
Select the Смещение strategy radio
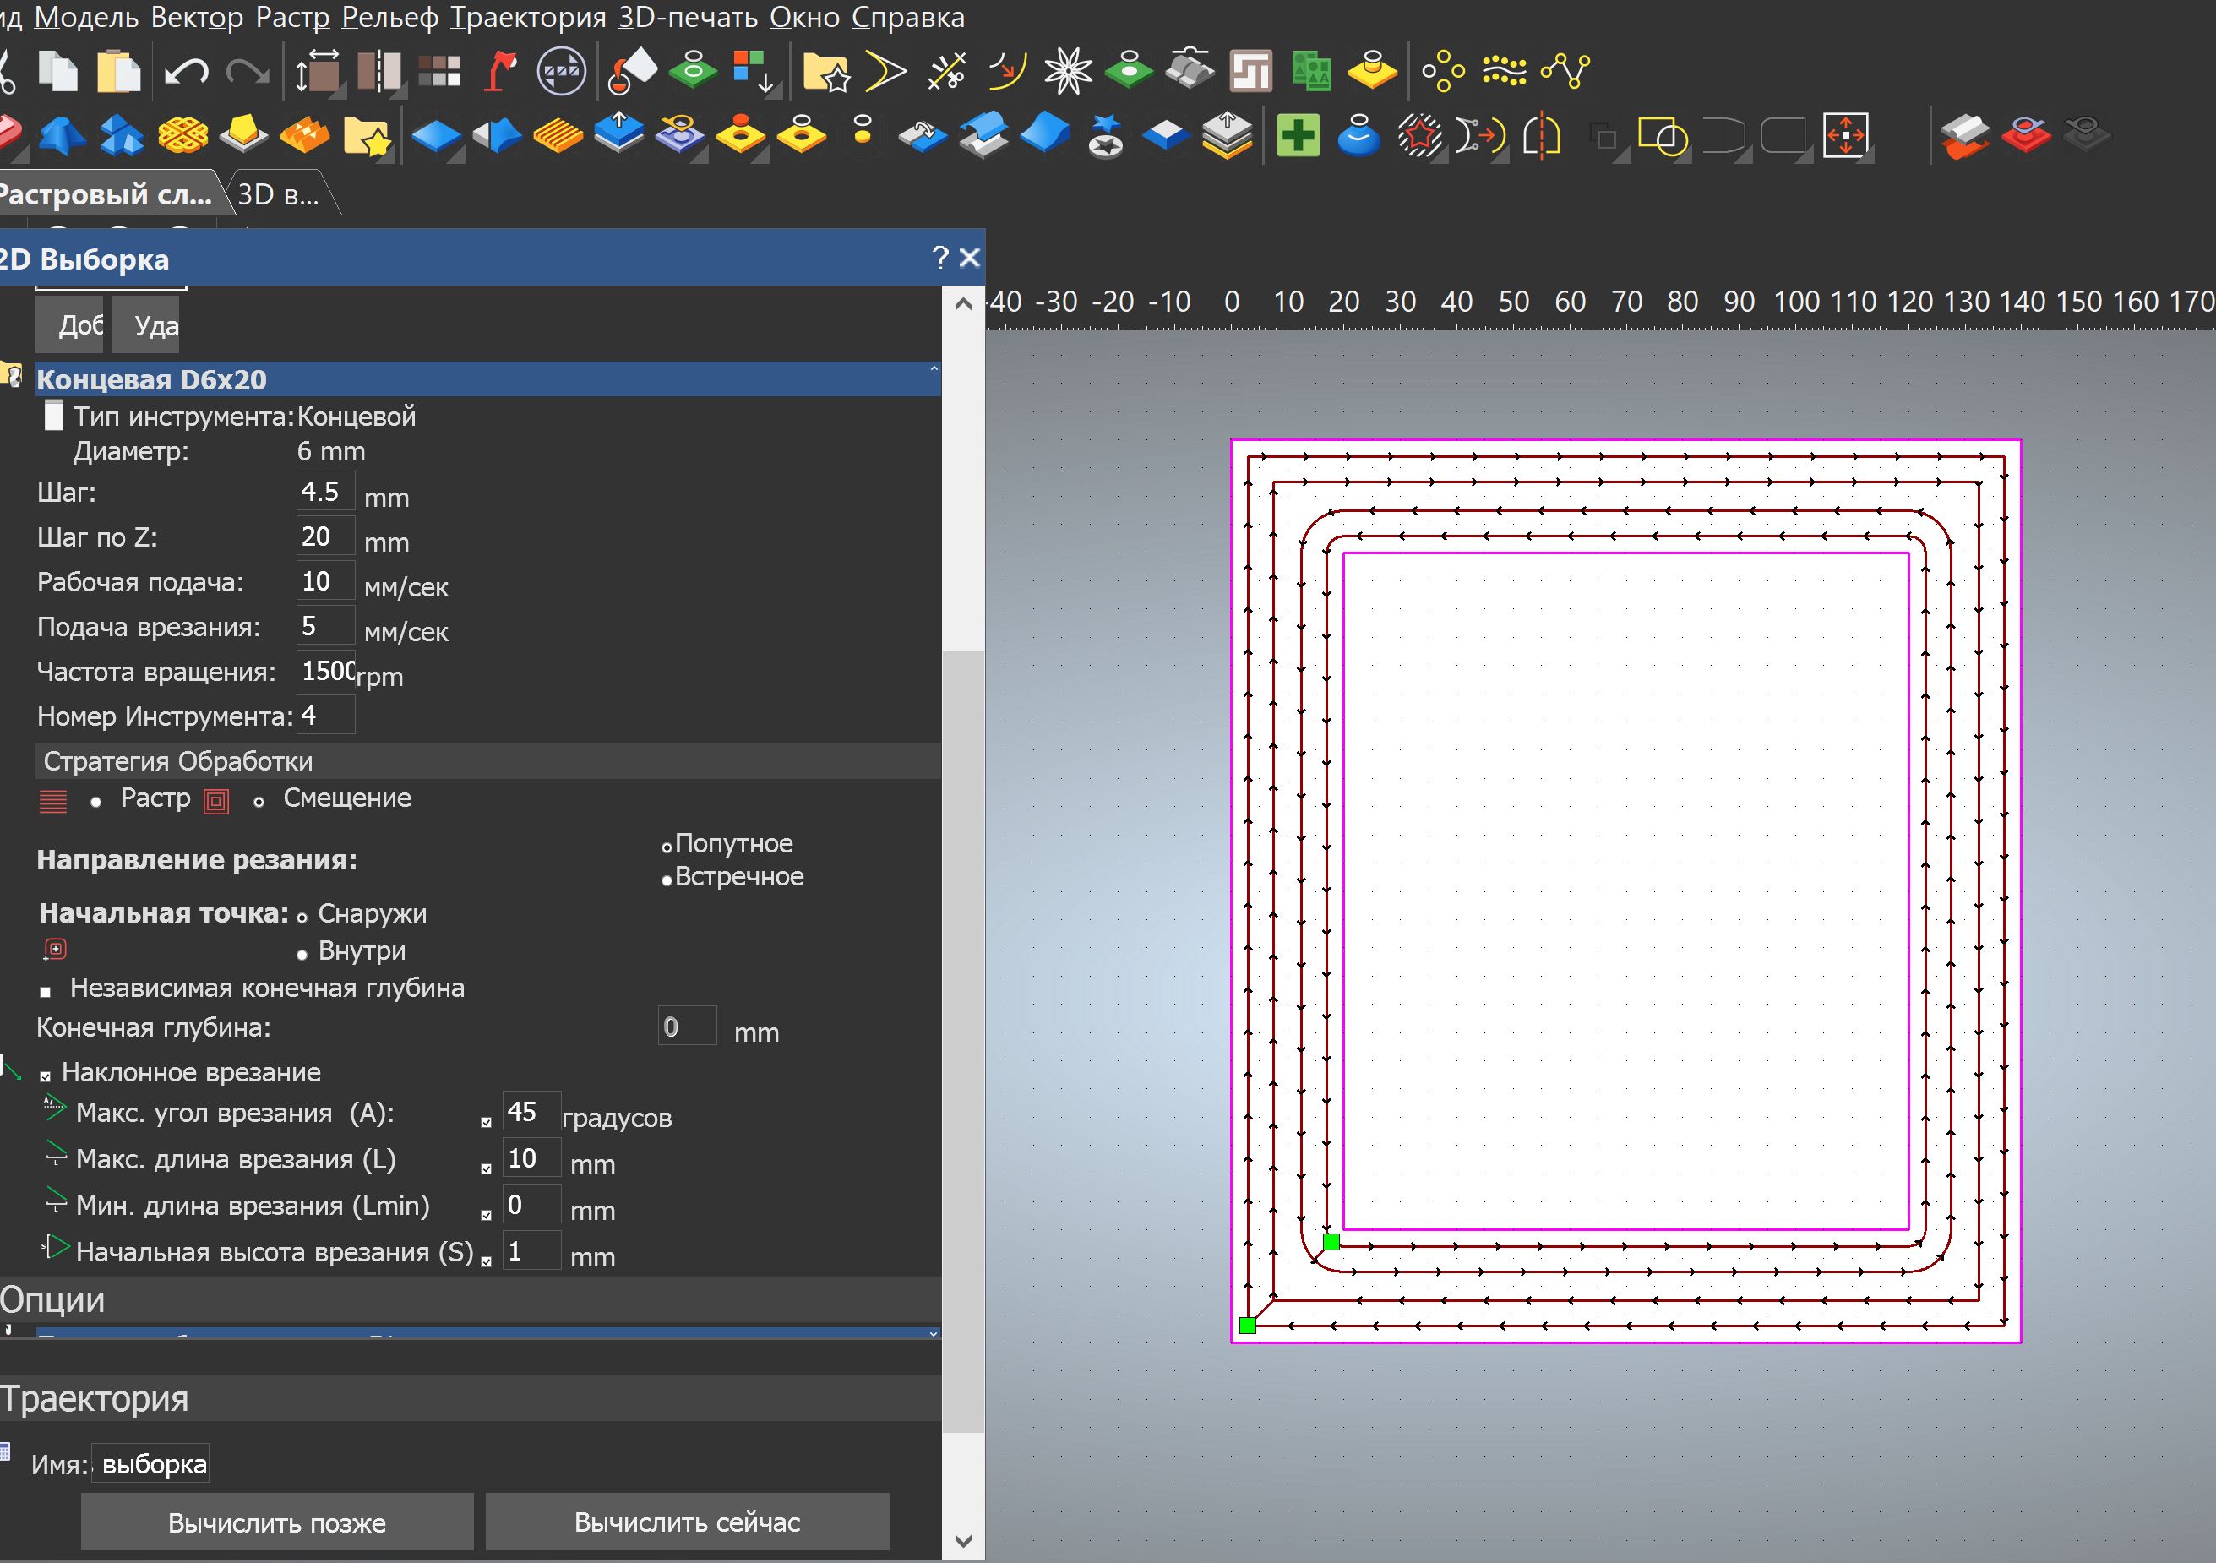[259, 801]
